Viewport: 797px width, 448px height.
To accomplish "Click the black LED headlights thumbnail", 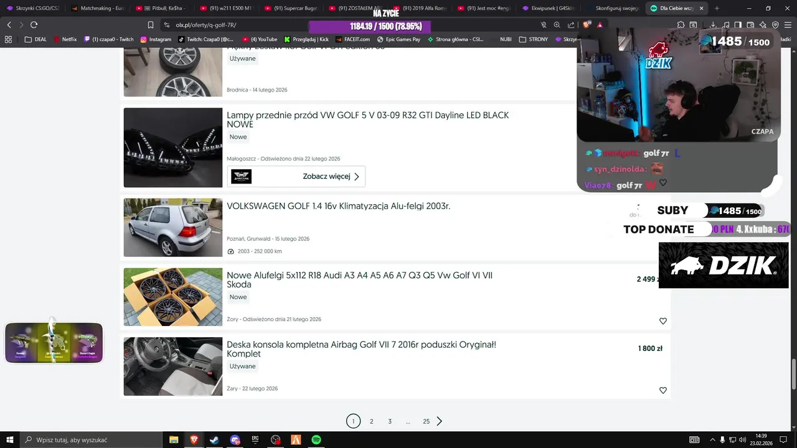I will point(172,147).
